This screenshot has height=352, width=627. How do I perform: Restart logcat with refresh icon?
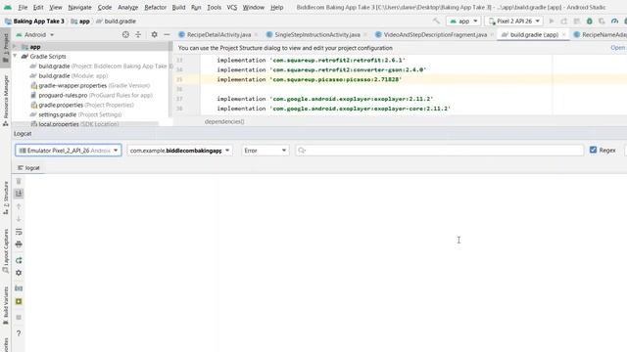point(19,260)
